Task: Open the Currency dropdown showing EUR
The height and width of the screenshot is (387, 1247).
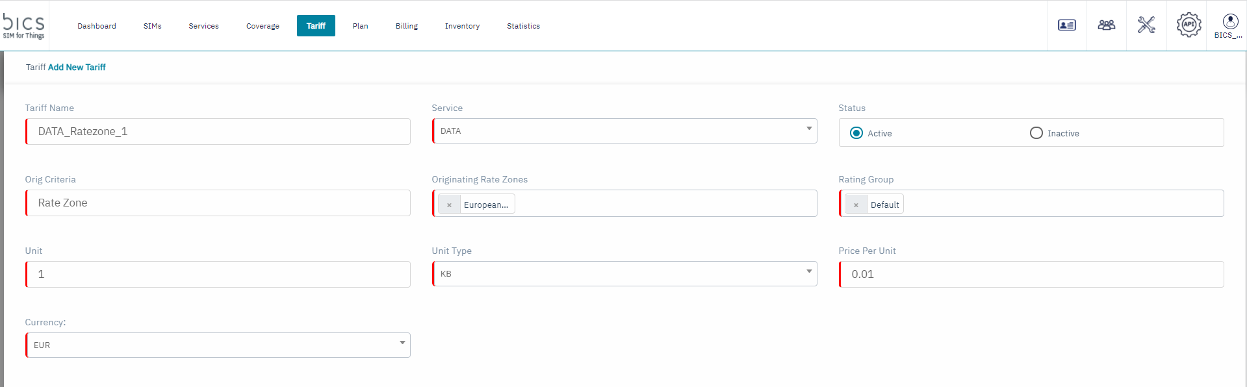Action: click(x=218, y=345)
